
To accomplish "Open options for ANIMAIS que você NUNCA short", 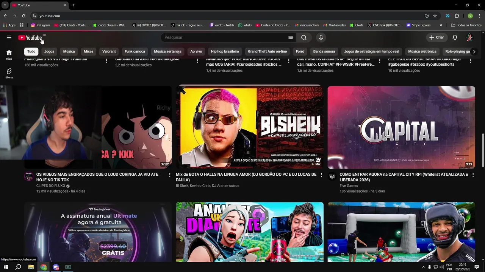I will 288,61.
